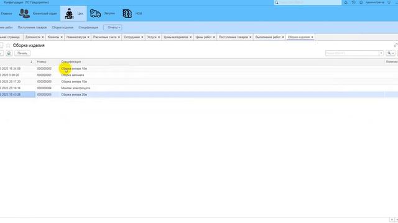Switch to the Сотрудники tab

[x=132, y=37]
